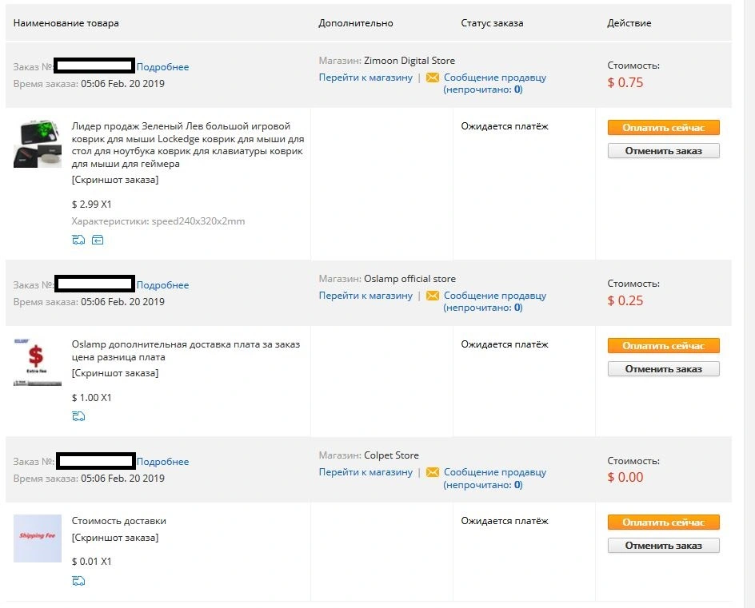Go to the Oslamp official store via Перейти к магазину
The image size is (755, 608).
[x=366, y=296]
